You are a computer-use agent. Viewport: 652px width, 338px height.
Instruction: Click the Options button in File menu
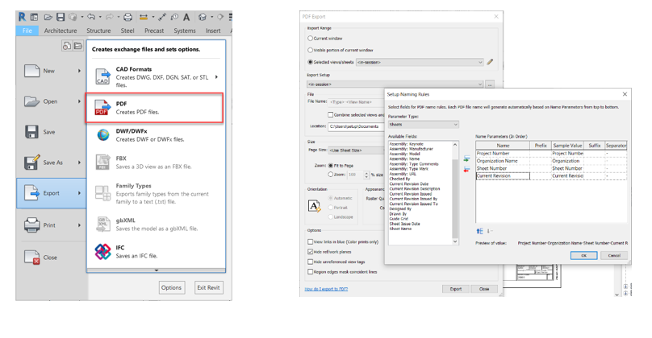[172, 287]
